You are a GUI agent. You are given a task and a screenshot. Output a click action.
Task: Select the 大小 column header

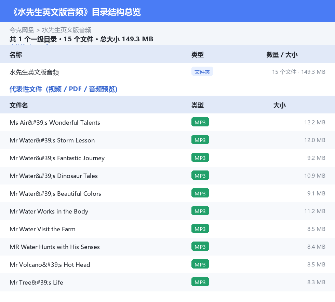point(280,105)
